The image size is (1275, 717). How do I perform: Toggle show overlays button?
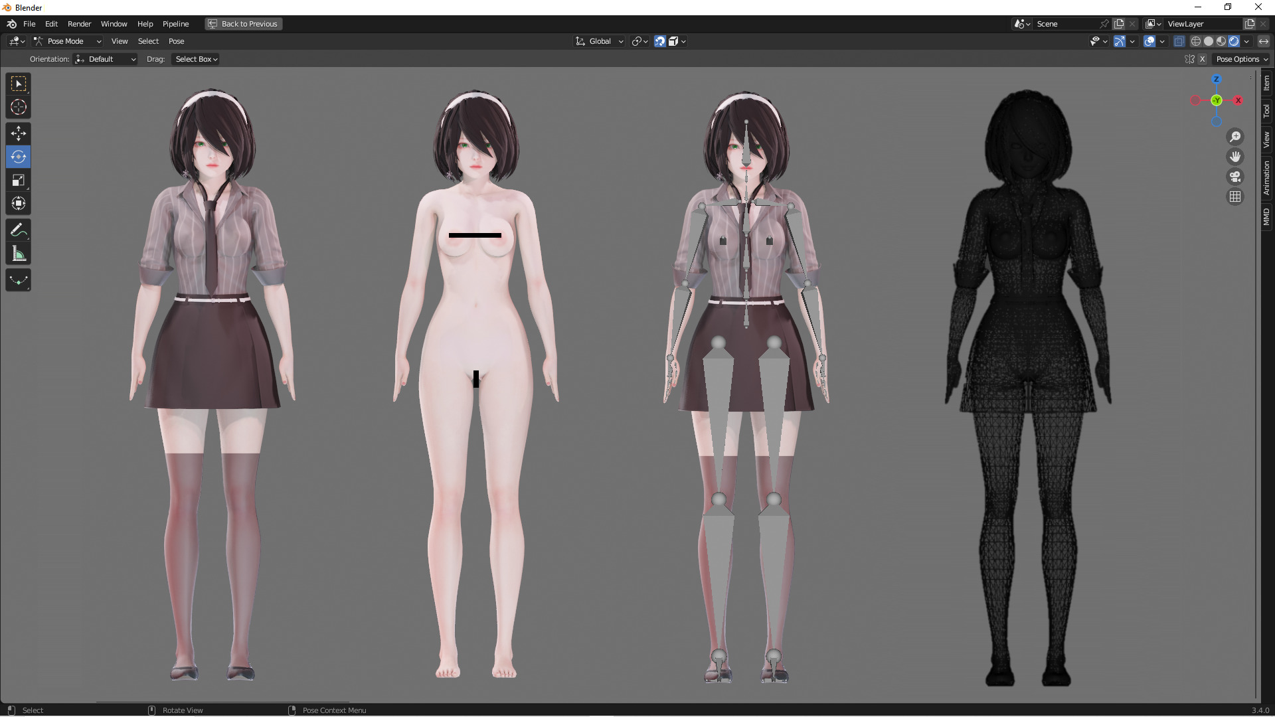click(x=1149, y=41)
